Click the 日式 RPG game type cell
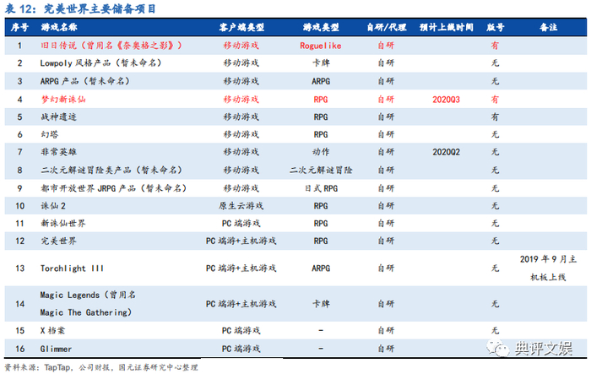The image size is (591, 374). click(321, 188)
